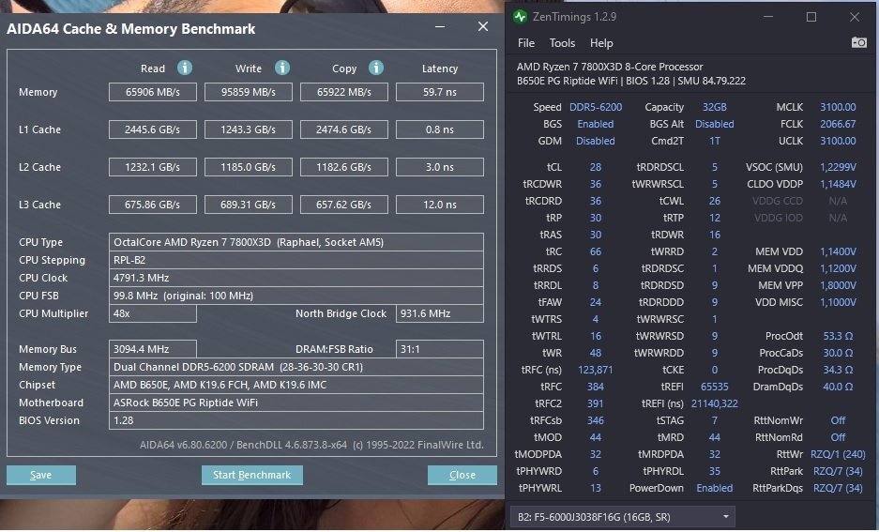879x532 pixels.
Task: Click the PowerDown value Enabled
Action: tap(714, 488)
